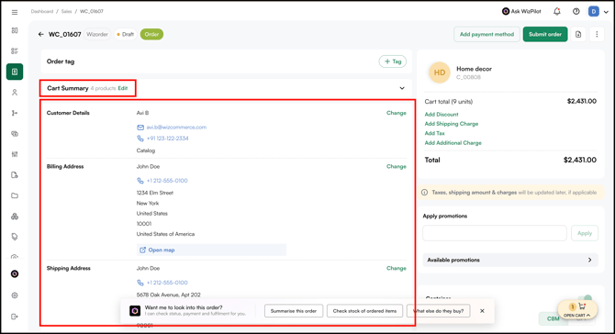This screenshot has height=334, width=615.
Task: Open the three-circles cluster icon in the sidebar
Action: (x=15, y=217)
